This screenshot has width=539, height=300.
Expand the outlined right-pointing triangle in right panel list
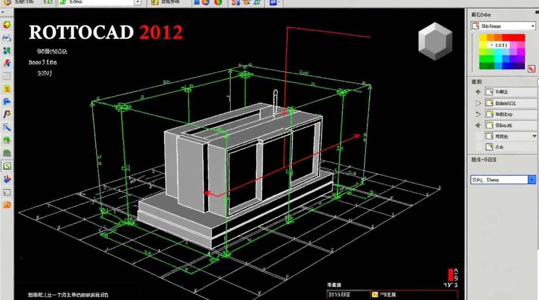[478, 103]
